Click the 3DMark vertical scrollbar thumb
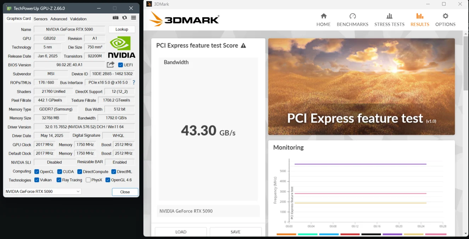This screenshot has width=469, height=239. 466,63
